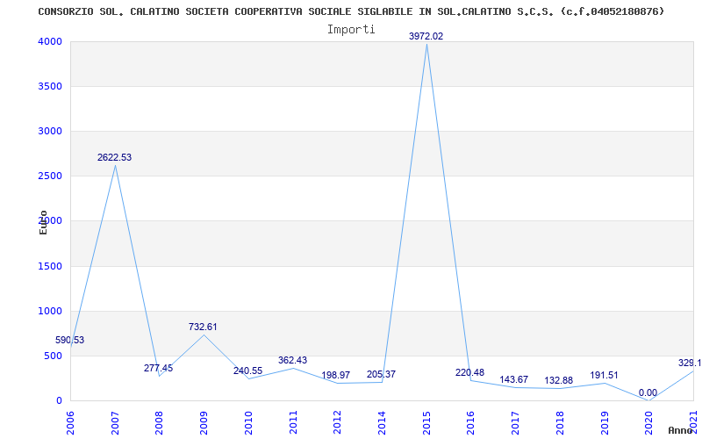
Task: Click the chart title 'Importi'
Action: tap(351, 30)
